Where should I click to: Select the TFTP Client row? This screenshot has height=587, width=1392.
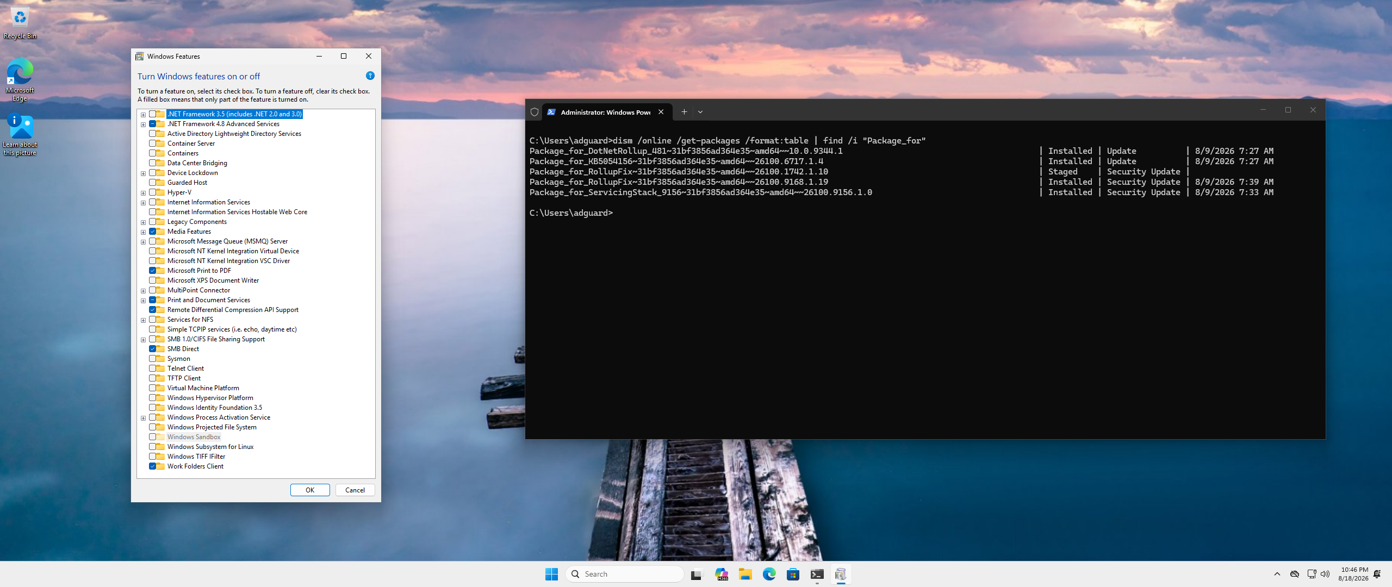pyautogui.click(x=184, y=378)
